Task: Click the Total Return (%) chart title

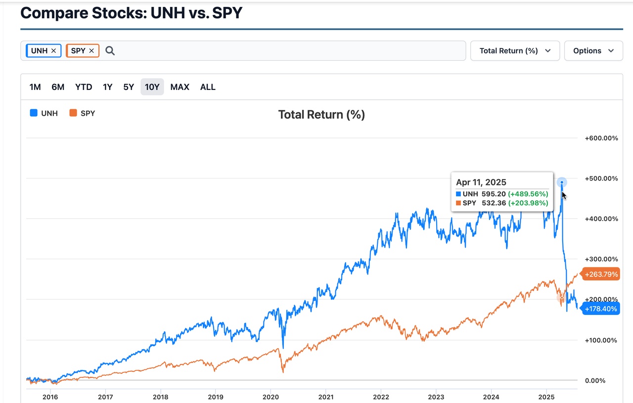Action: [x=321, y=115]
